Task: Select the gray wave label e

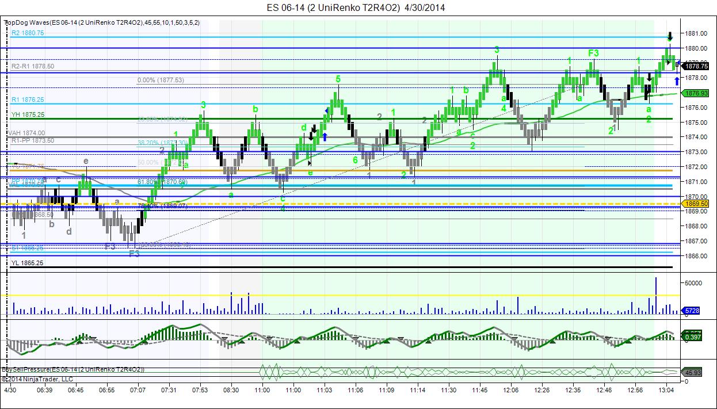Action: tap(86, 161)
